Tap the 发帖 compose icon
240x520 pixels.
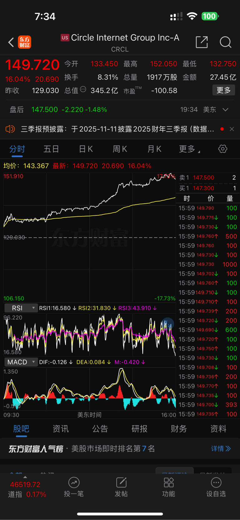(x=121, y=483)
